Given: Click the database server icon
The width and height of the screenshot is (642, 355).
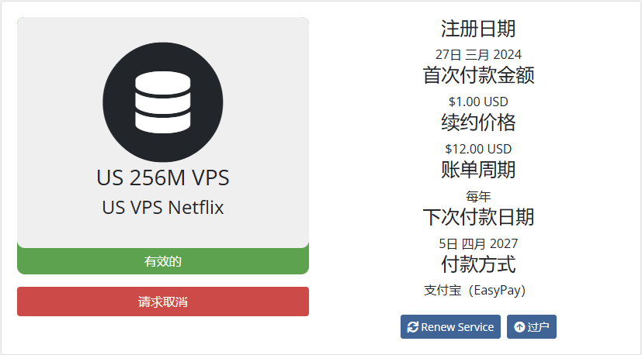Looking at the screenshot, I should pos(163,102).
